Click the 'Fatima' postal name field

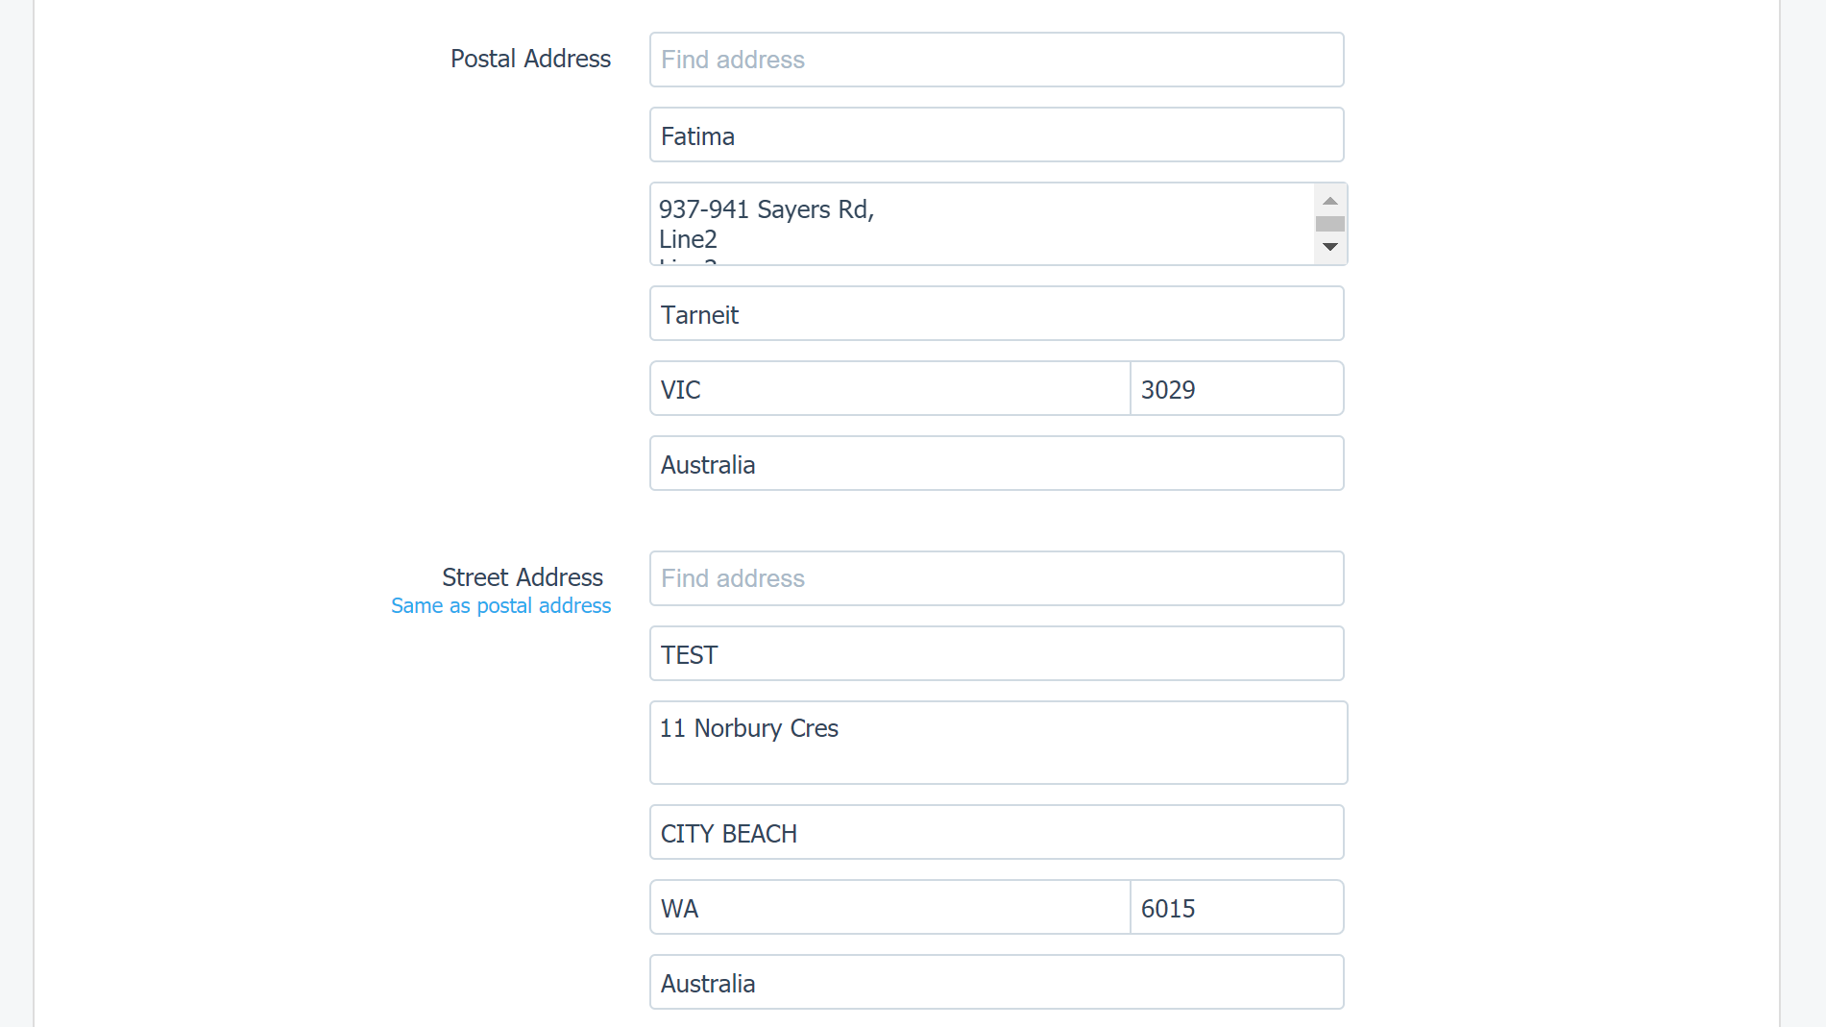coord(997,134)
